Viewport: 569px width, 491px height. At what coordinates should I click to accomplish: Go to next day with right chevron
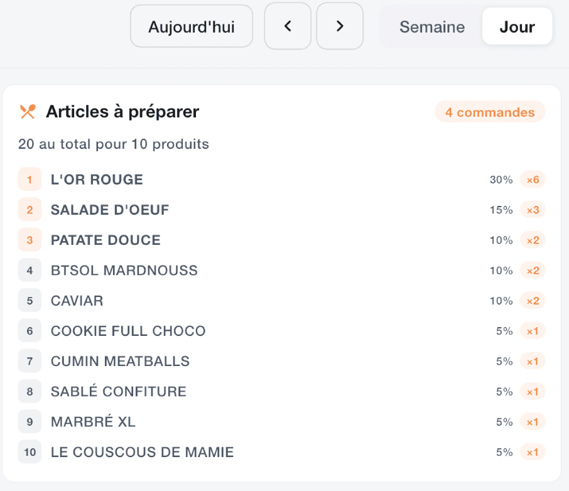click(x=340, y=26)
